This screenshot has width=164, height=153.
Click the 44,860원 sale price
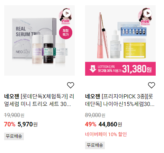(110, 124)
